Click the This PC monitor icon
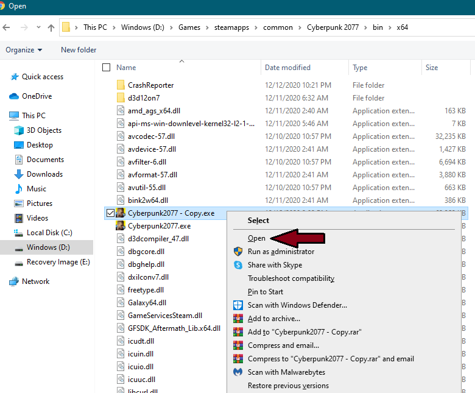 click(x=14, y=116)
